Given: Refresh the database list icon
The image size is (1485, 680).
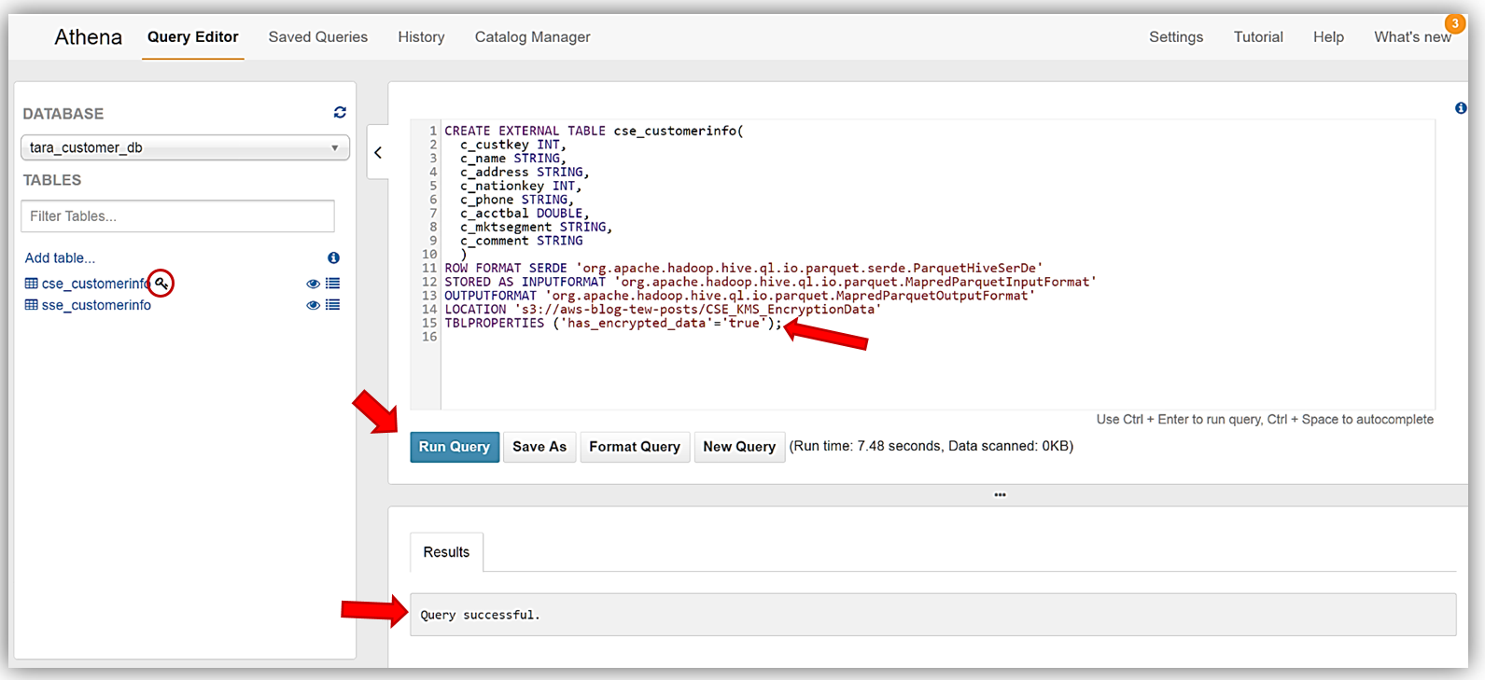Looking at the screenshot, I should (x=340, y=112).
